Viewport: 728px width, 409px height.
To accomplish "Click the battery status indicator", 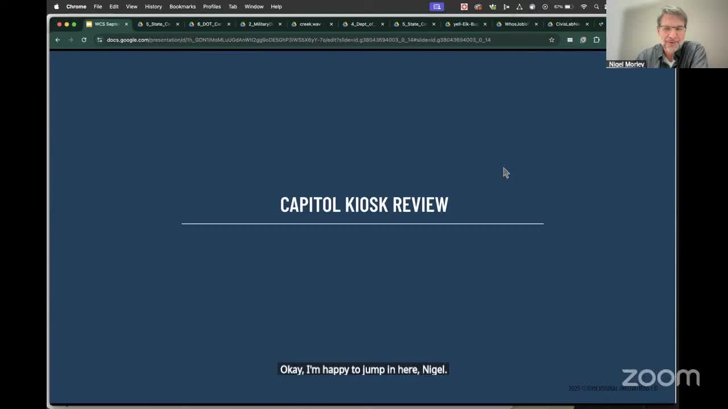I will pos(568,7).
